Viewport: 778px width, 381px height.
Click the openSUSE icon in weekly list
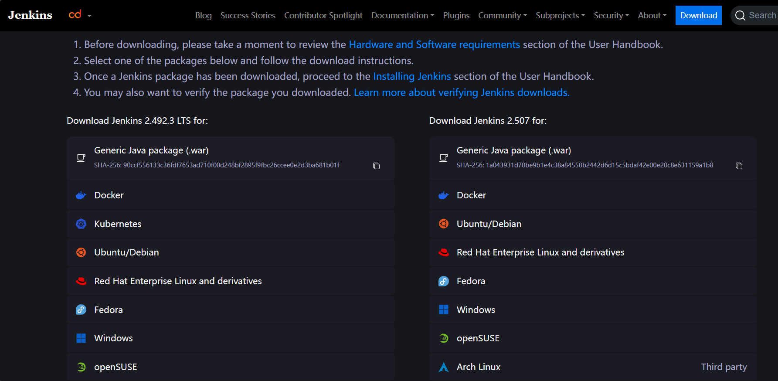point(444,338)
